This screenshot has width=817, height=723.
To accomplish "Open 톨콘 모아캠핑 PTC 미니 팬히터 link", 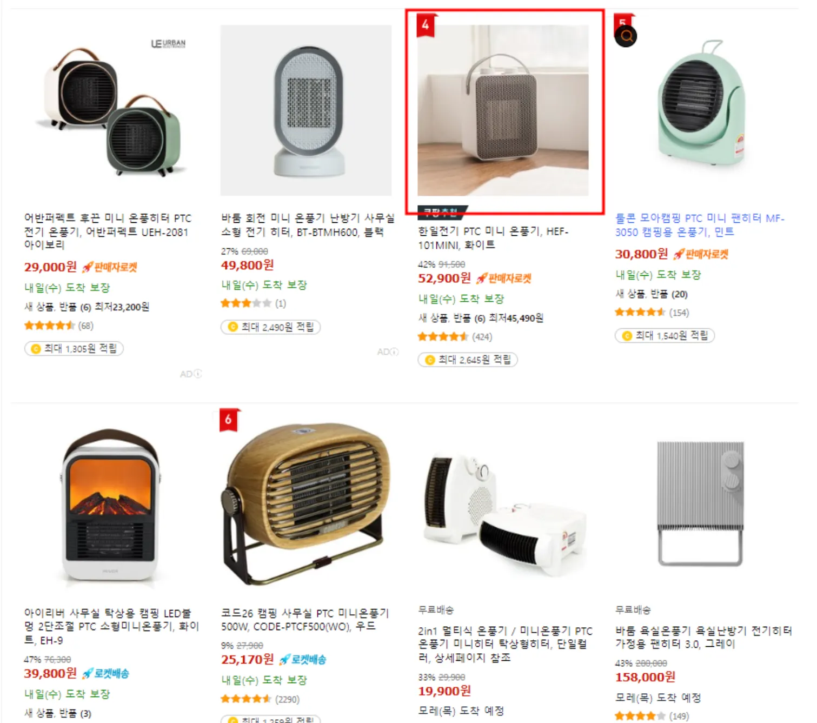I will coord(699,225).
